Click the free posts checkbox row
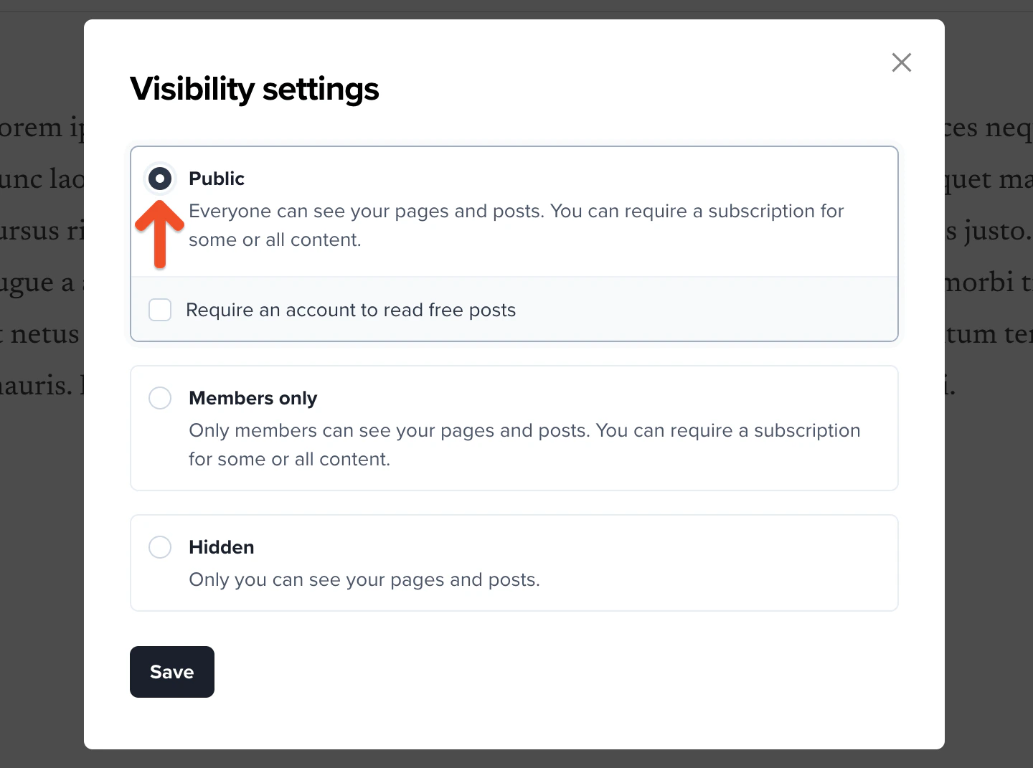Viewport: 1033px width, 768px height. [x=351, y=310]
